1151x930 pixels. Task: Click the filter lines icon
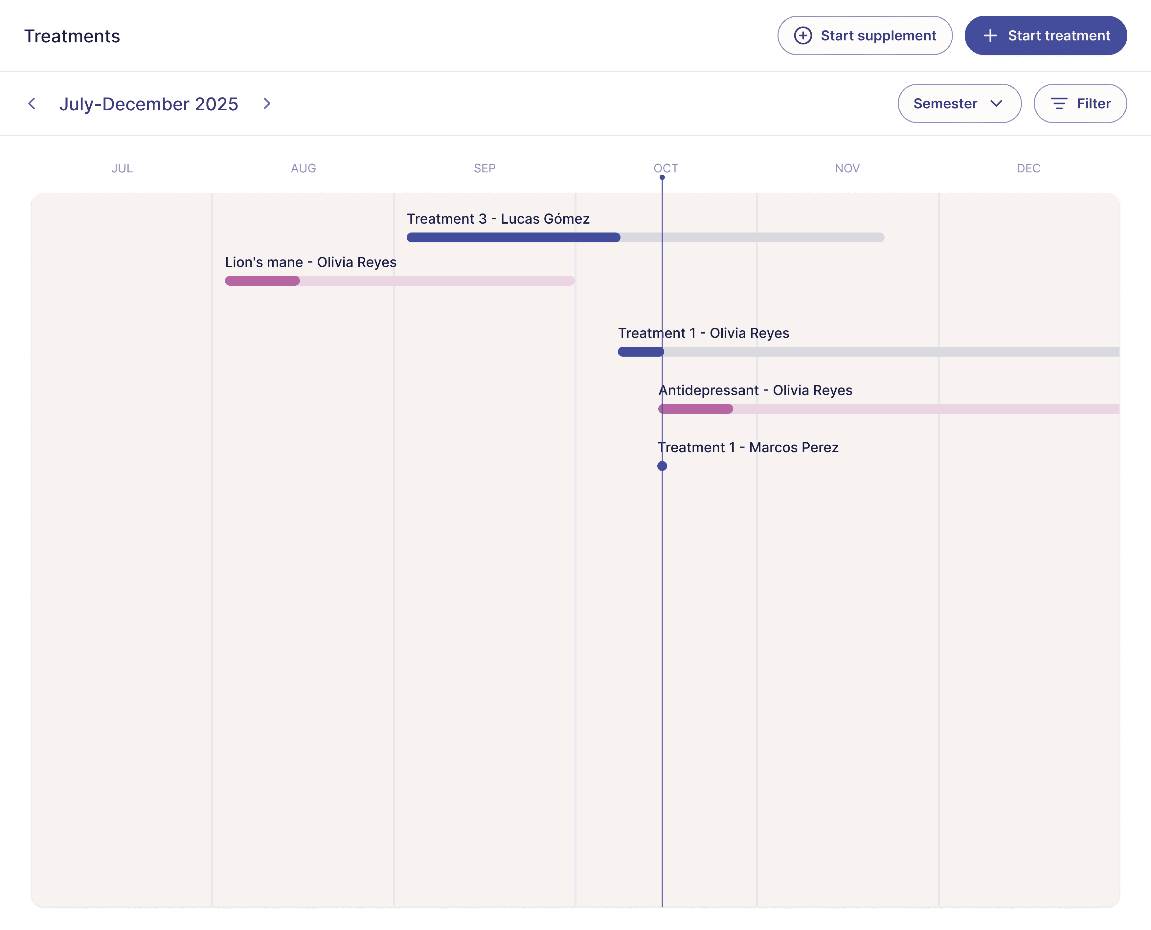click(x=1059, y=103)
